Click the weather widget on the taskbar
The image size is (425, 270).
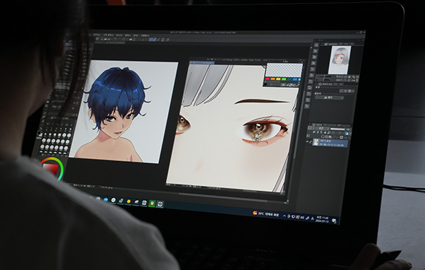click(265, 214)
